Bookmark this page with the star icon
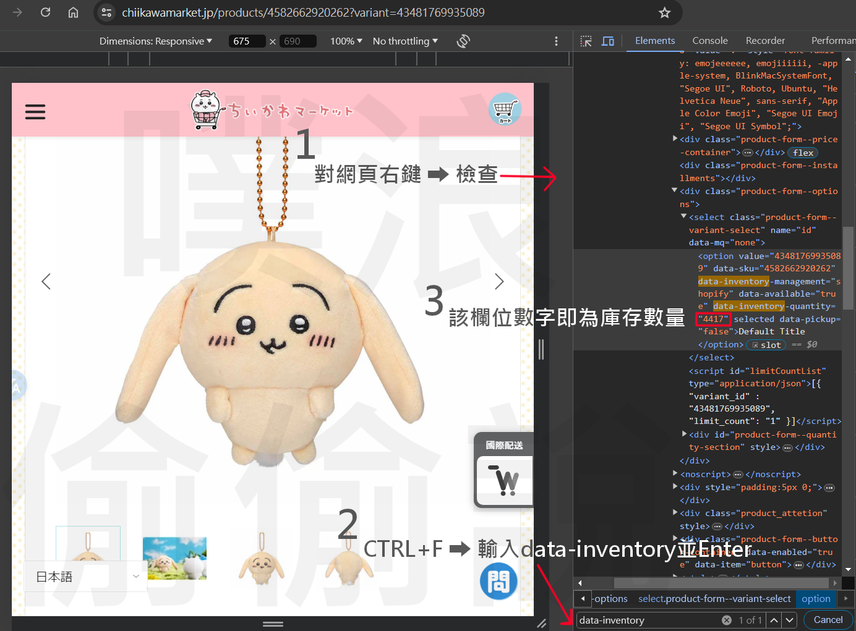856x631 pixels. pos(664,12)
